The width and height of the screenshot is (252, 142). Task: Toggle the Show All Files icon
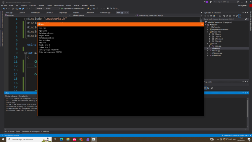pyautogui.click(x=230, y=16)
